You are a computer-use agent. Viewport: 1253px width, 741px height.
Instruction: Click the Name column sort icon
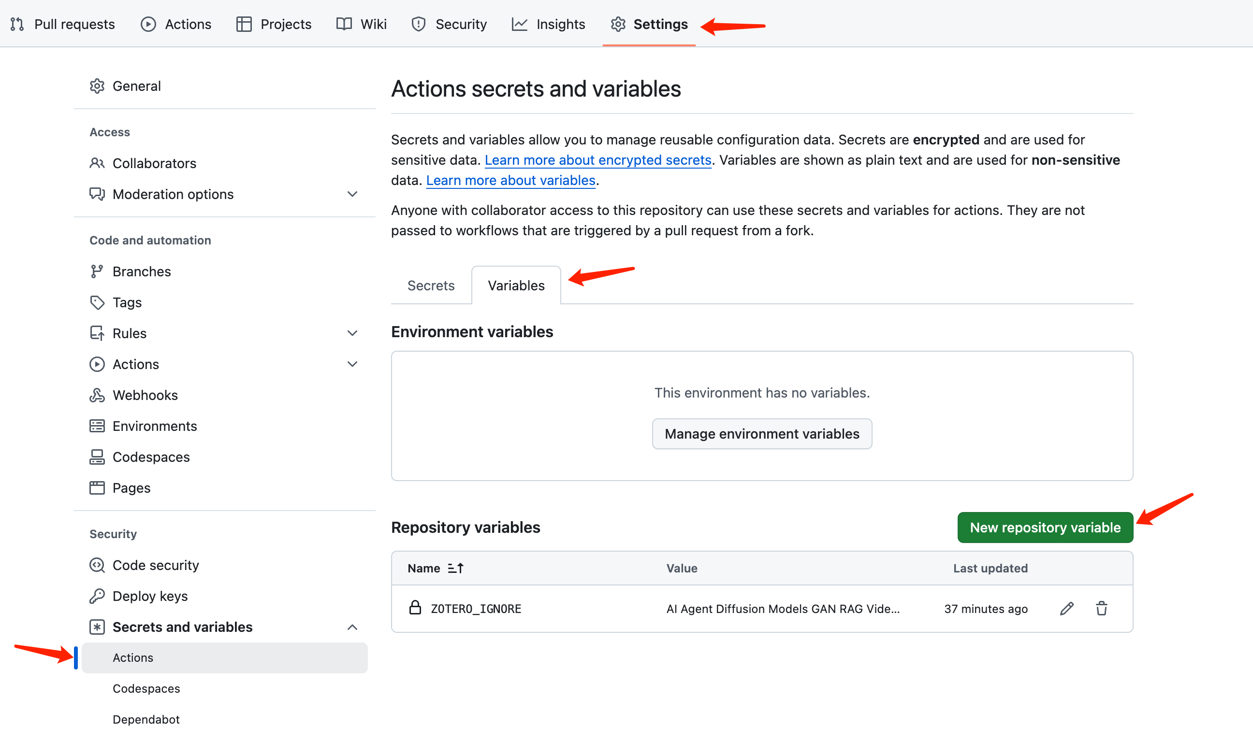(456, 568)
